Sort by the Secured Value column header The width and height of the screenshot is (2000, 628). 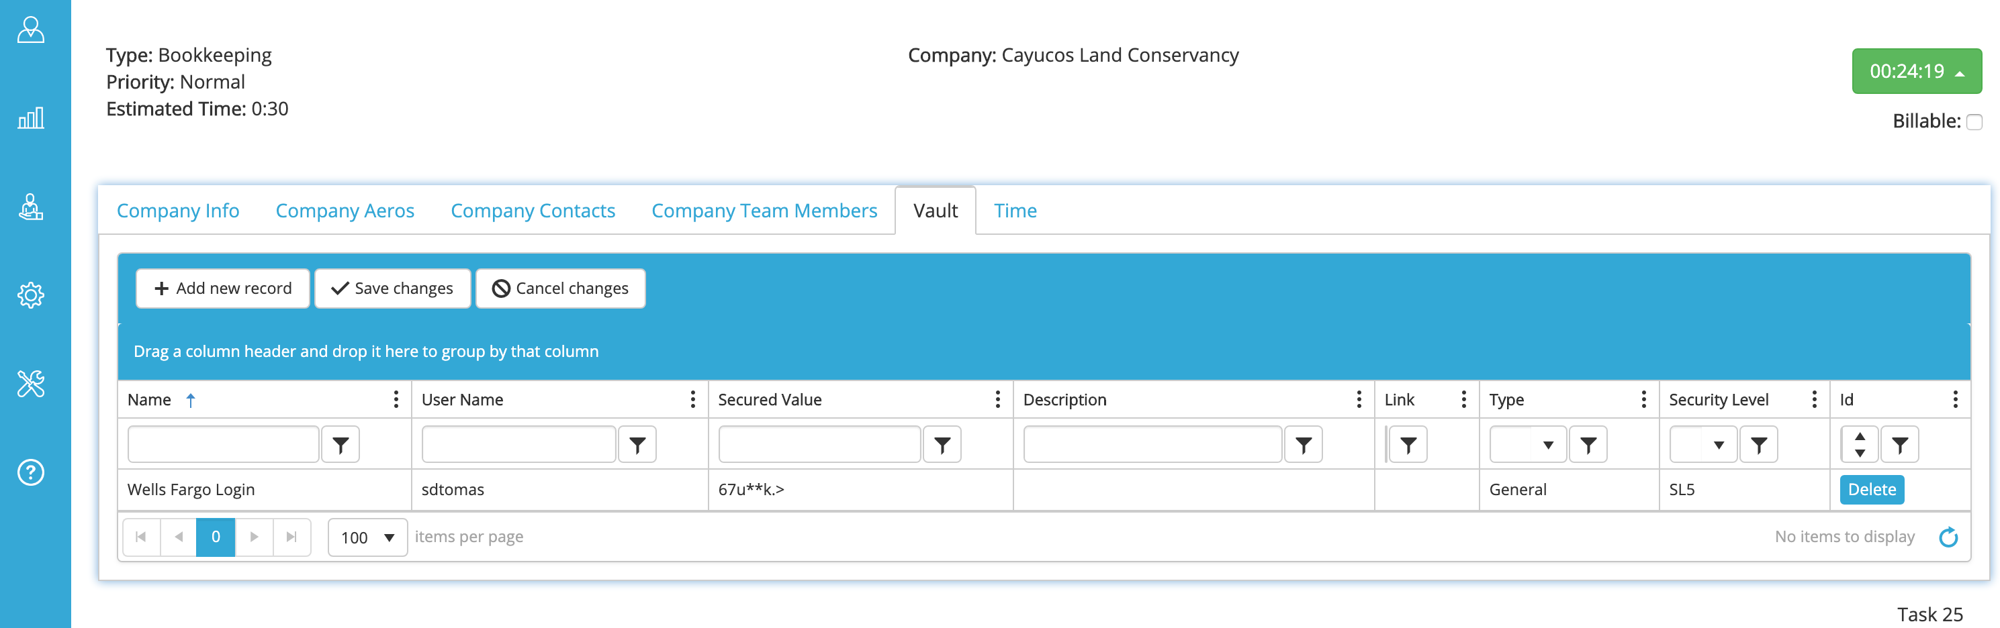(770, 399)
